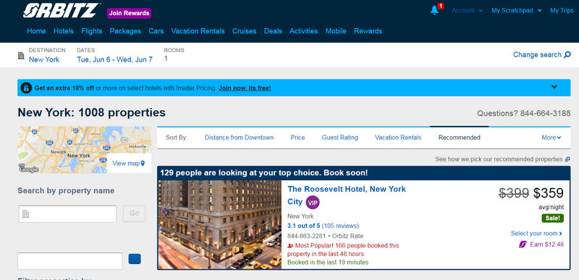
Task: Click the Earn $12.48 rewards text
Action: 546,245
